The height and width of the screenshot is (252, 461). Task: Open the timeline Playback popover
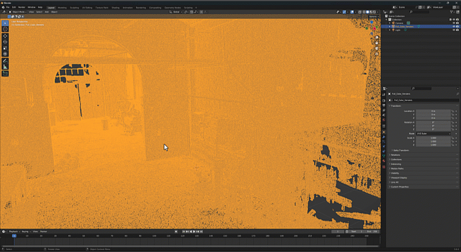[x=14, y=232]
